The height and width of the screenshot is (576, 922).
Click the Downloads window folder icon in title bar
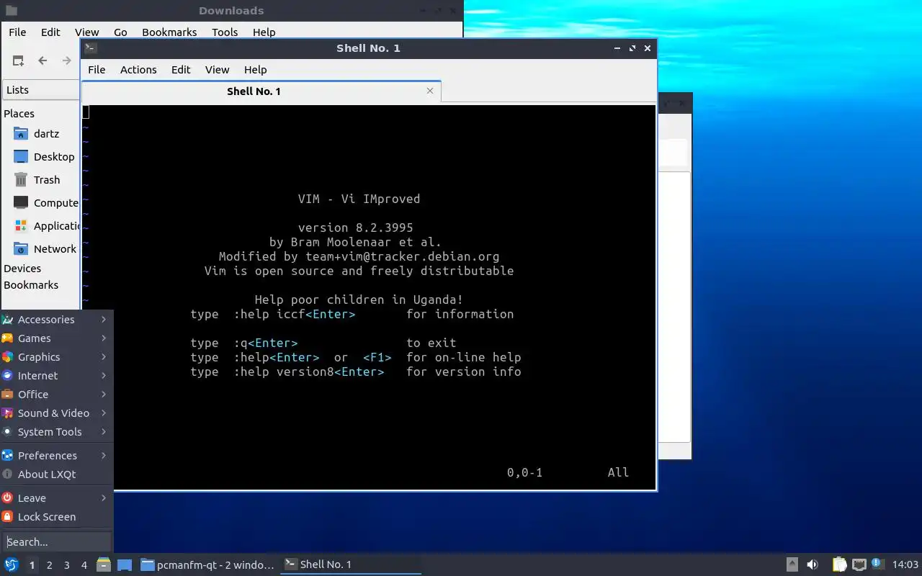pyautogui.click(x=11, y=11)
